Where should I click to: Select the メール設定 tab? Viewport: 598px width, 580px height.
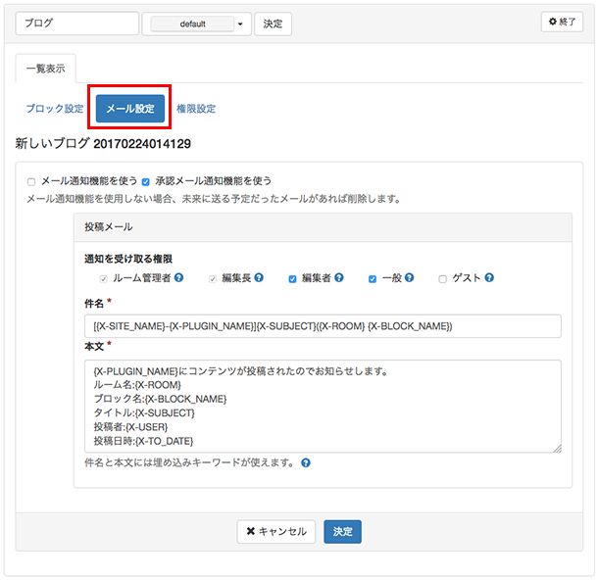[x=130, y=109]
